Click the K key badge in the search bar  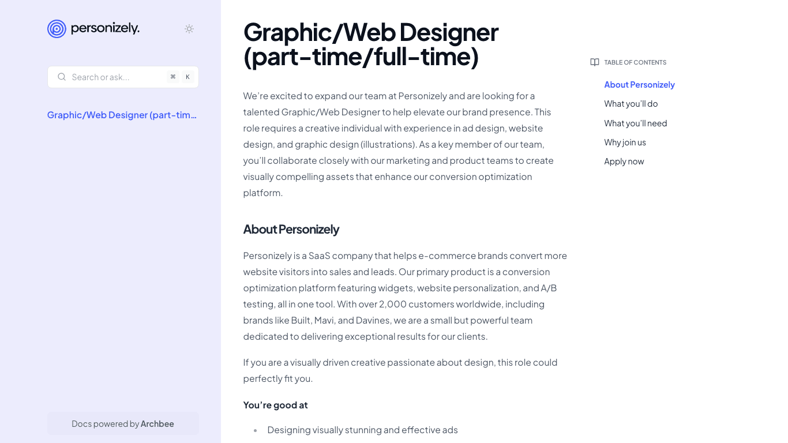[x=187, y=76]
